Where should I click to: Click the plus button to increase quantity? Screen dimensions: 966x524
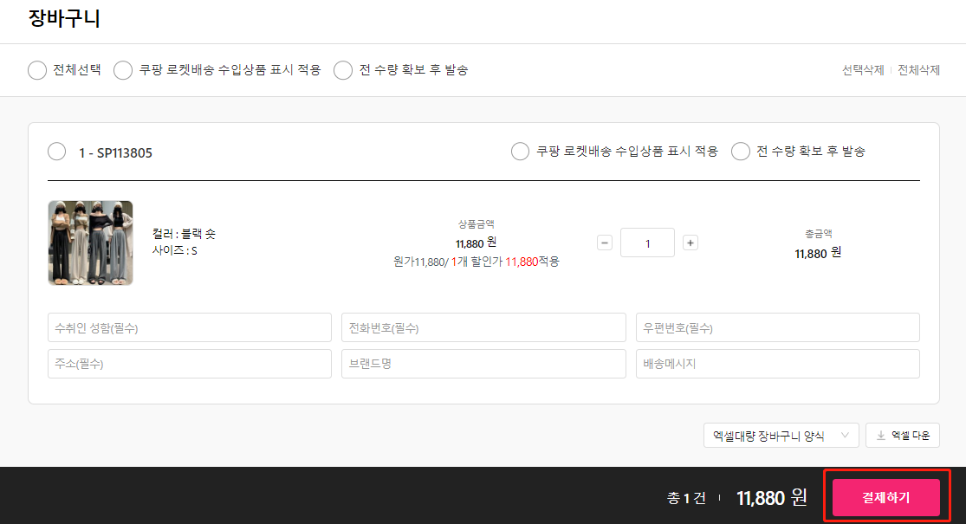(690, 243)
